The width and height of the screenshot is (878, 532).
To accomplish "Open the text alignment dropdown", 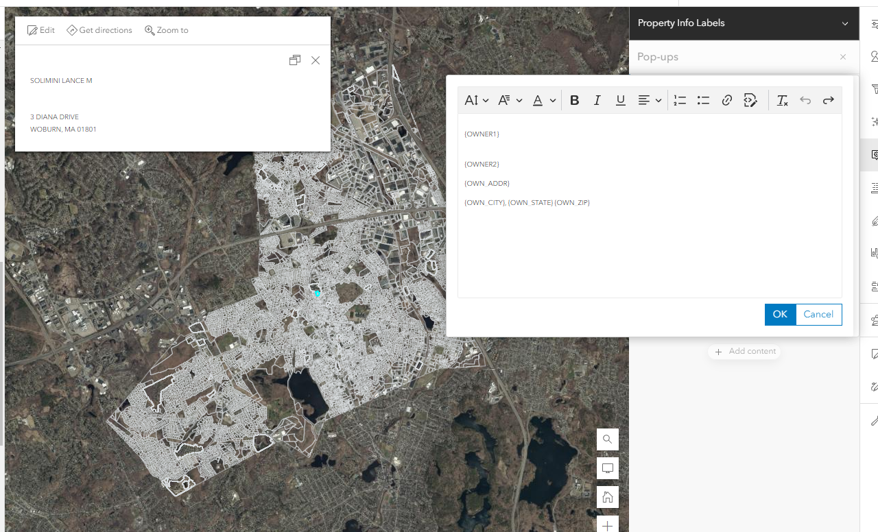I will tap(650, 100).
